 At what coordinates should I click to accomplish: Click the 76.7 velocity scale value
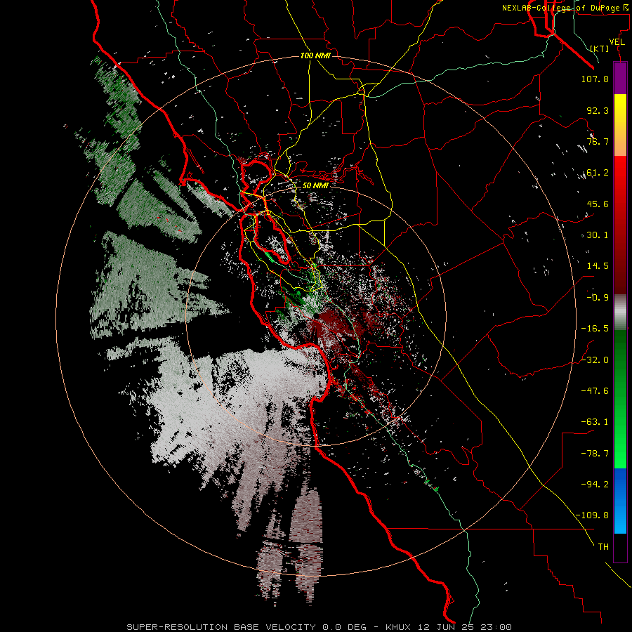click(x=598, y=141)
